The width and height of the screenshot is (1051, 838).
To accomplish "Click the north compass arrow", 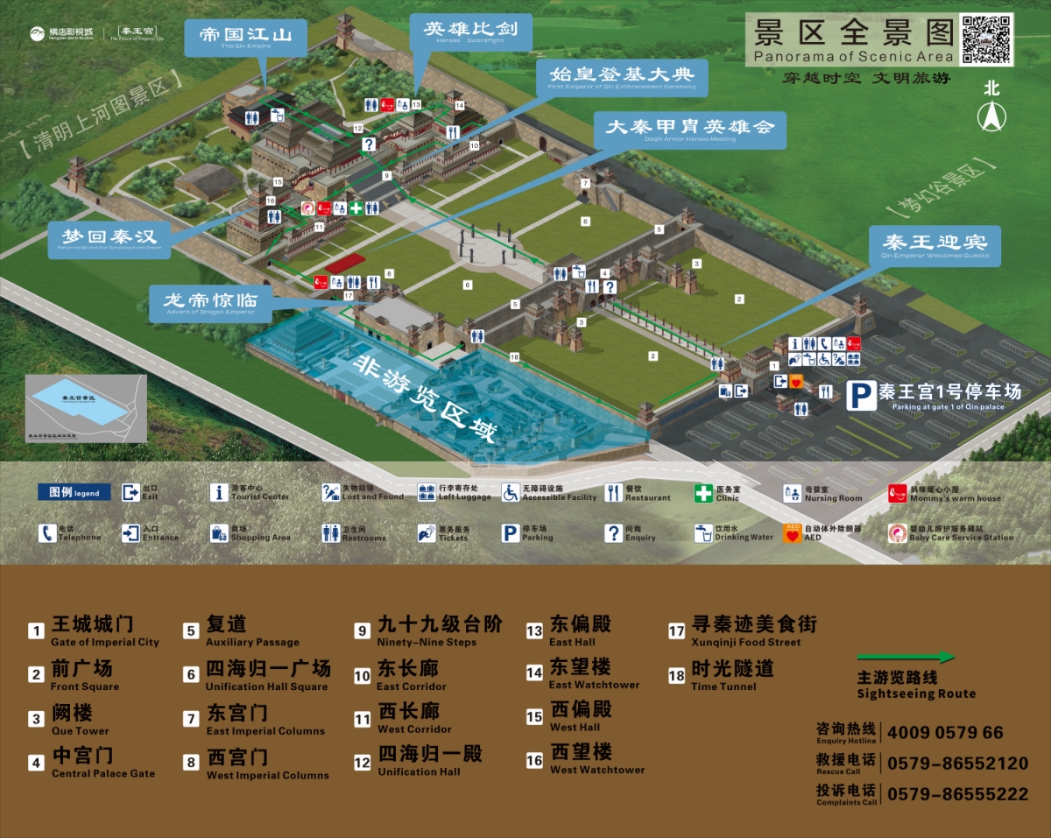I will pyautogui.click(x=991, y=116).
